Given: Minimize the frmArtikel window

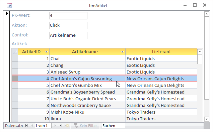Looking at the screenshot, I should click(185, 6).
